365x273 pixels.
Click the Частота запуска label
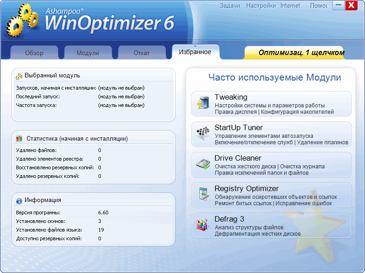(x=36, y=105)
